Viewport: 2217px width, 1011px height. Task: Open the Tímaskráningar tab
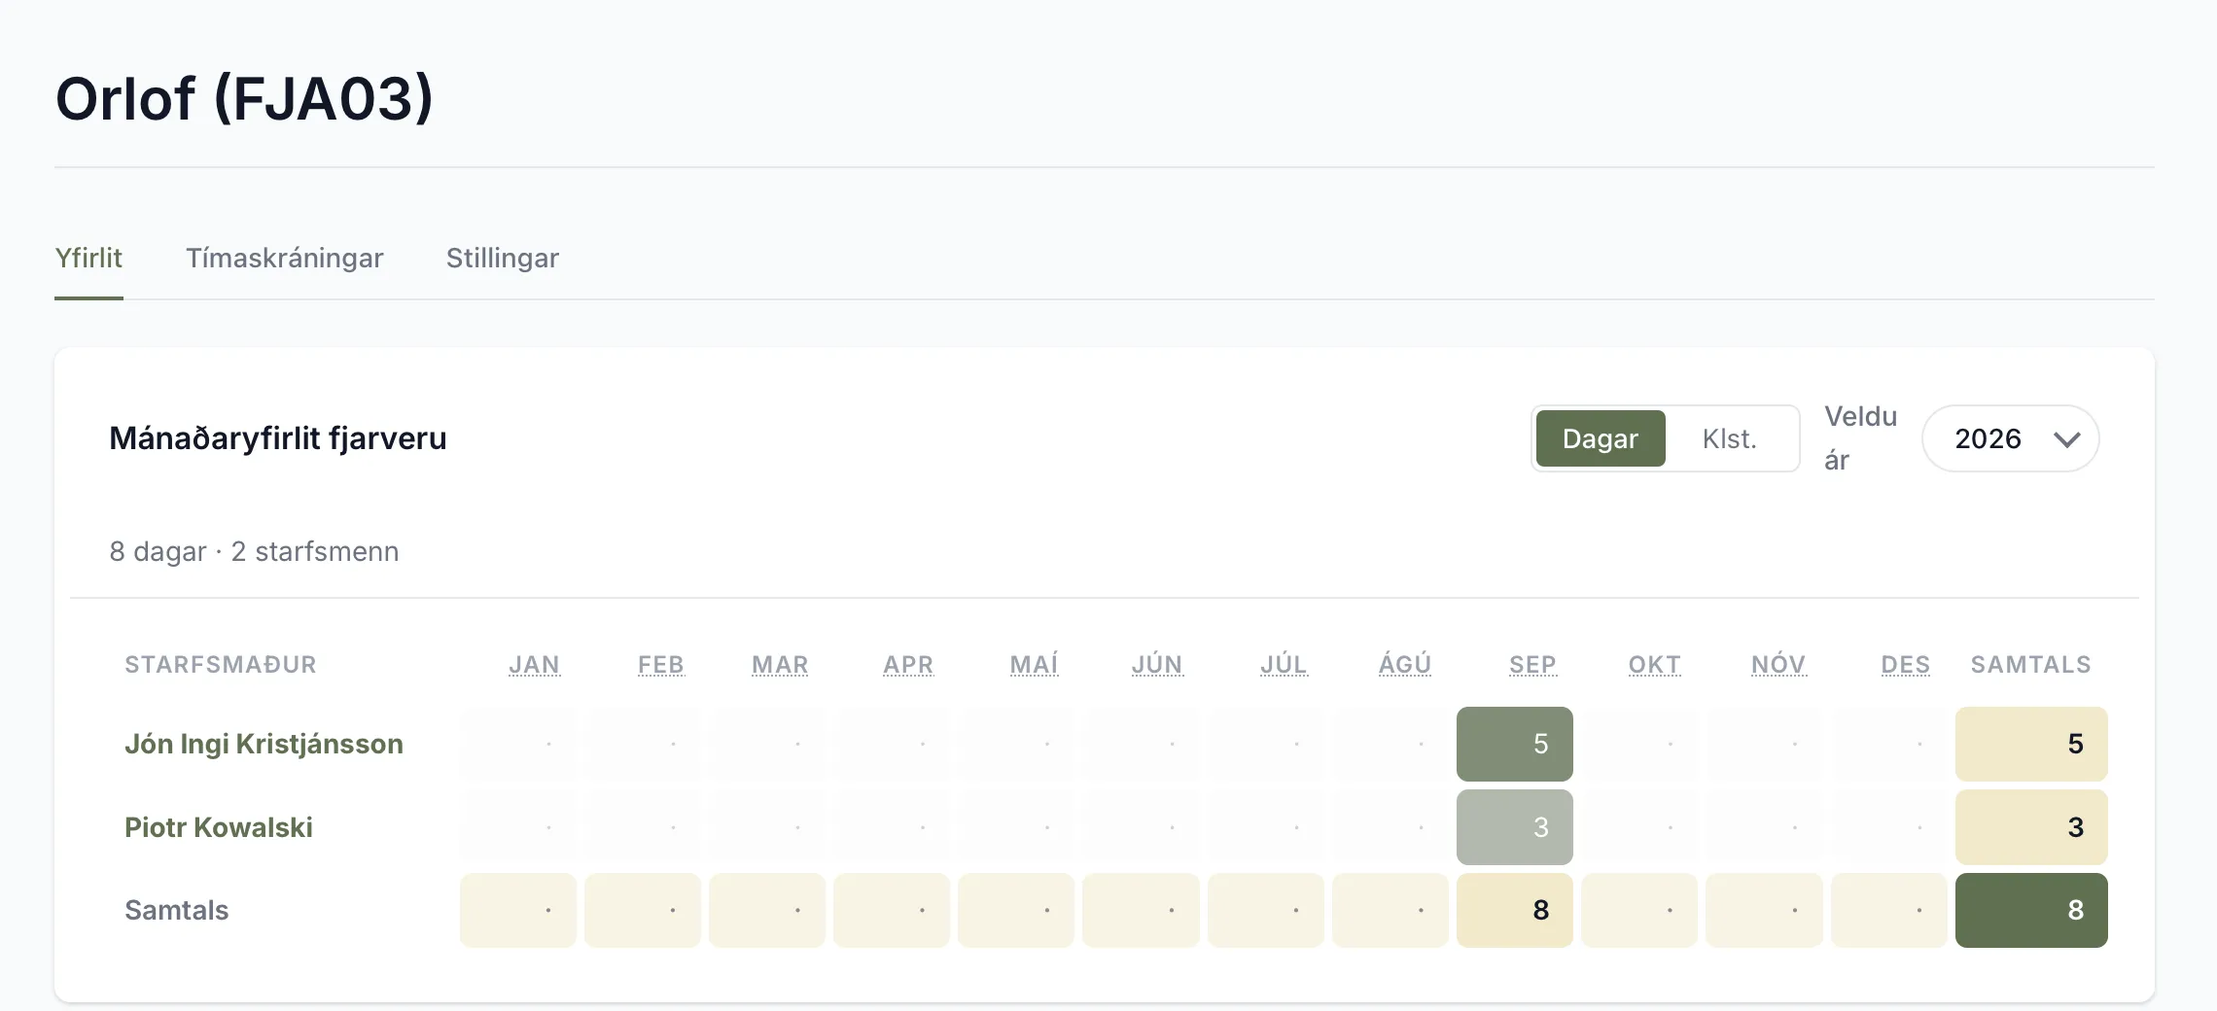tap(285, 259)
